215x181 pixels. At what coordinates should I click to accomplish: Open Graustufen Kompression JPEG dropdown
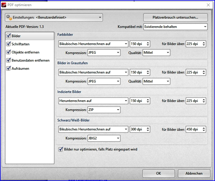click(x=104, y=81)
